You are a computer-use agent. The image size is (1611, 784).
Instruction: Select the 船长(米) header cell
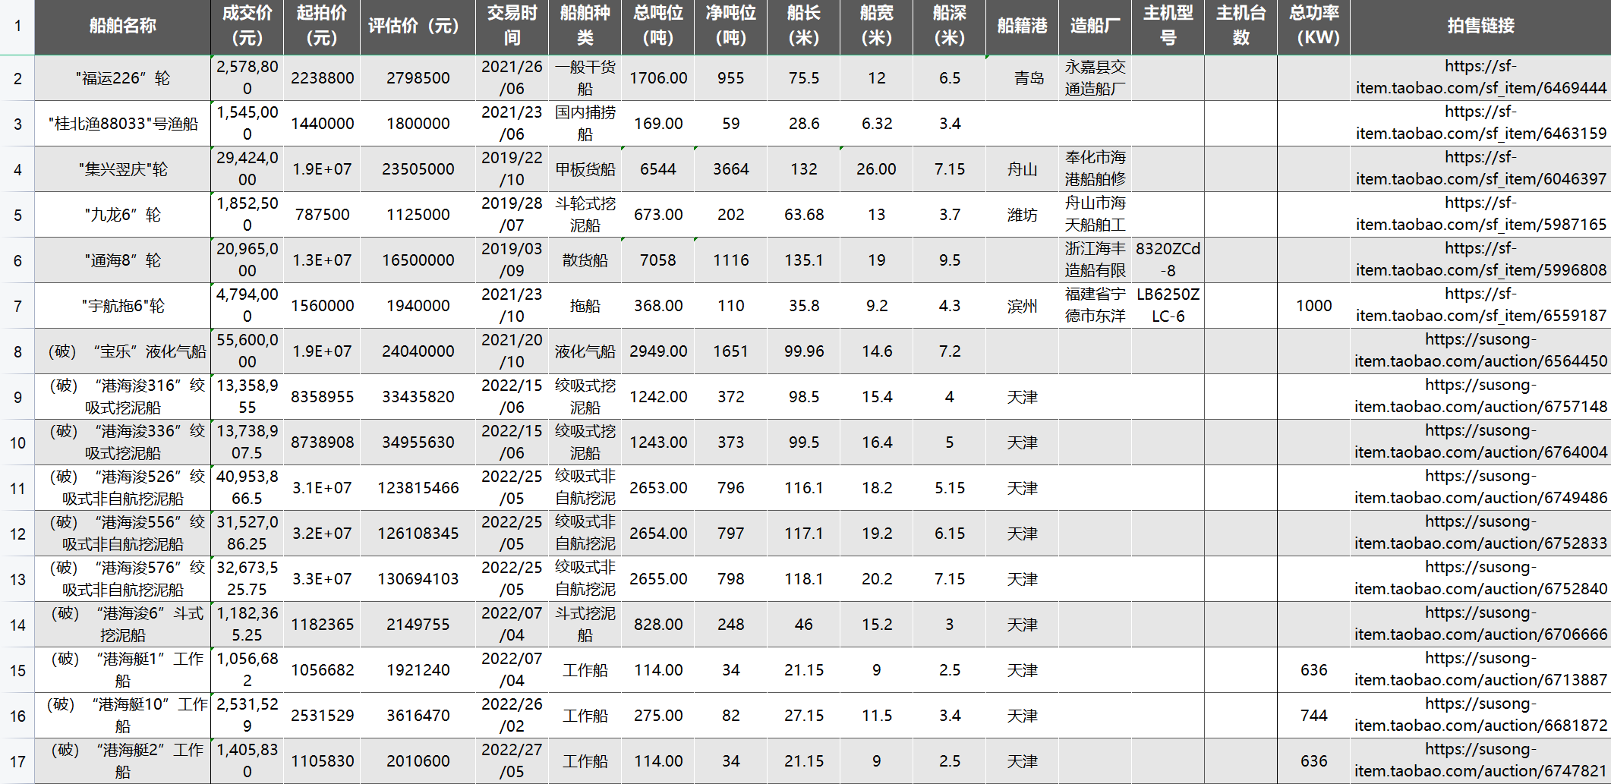803,27
